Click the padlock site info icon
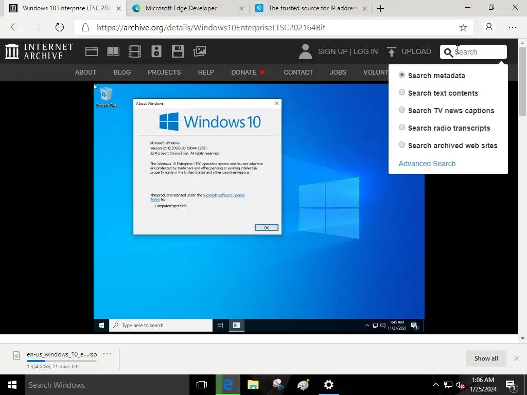The image size is (527, 395). tap(85, 27)
